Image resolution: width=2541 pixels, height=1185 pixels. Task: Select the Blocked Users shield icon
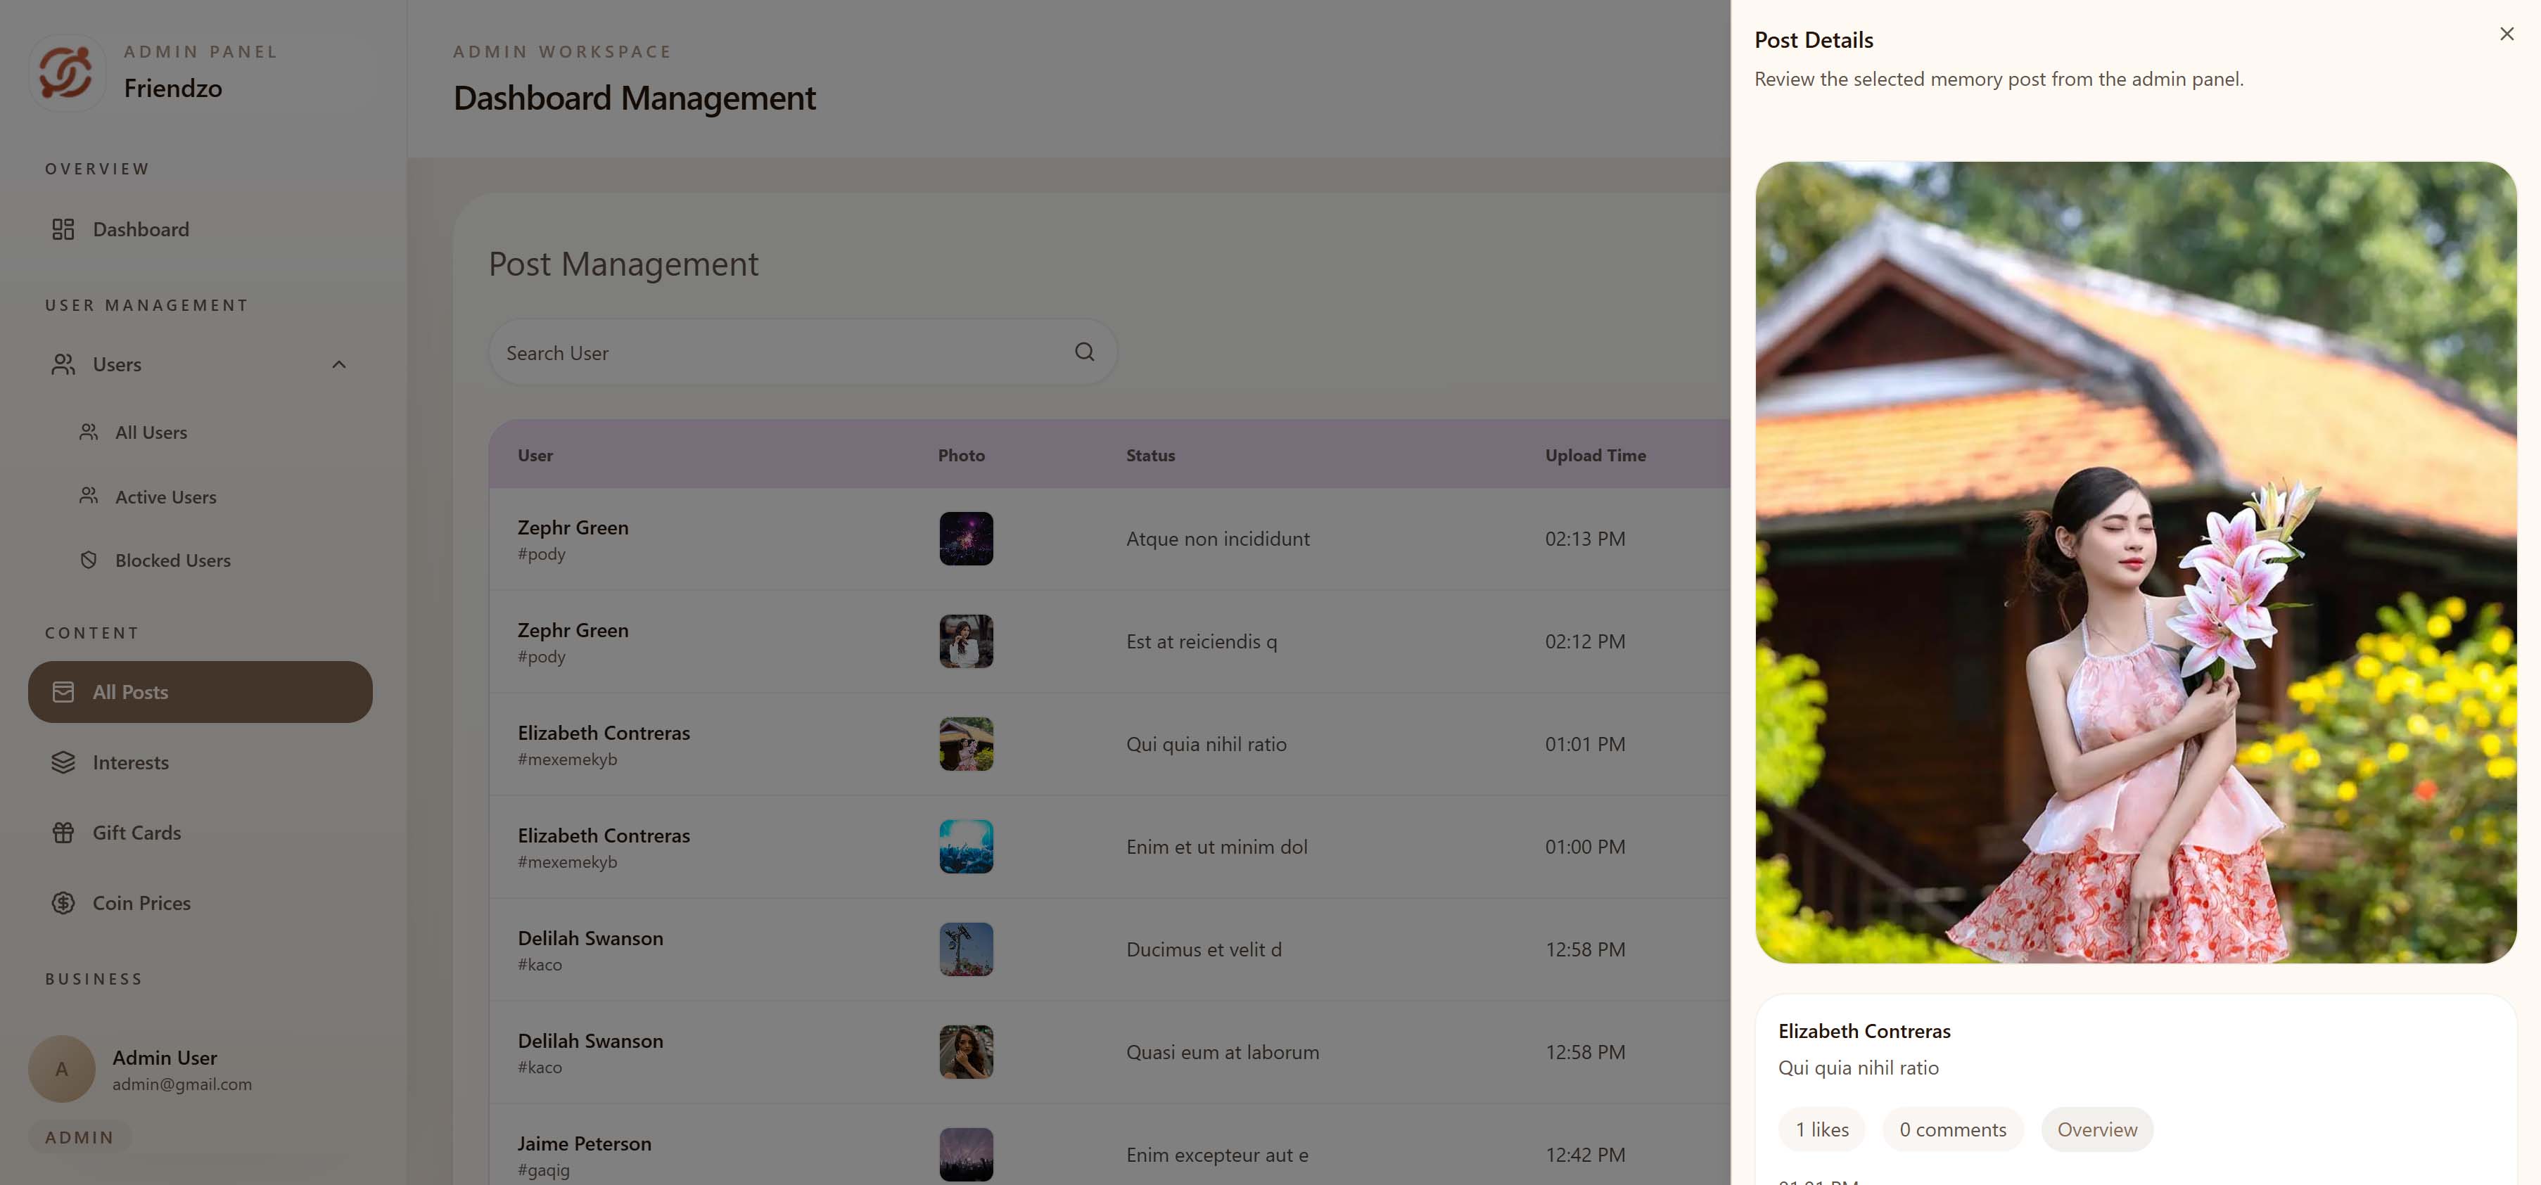click(x=88, y=559)
